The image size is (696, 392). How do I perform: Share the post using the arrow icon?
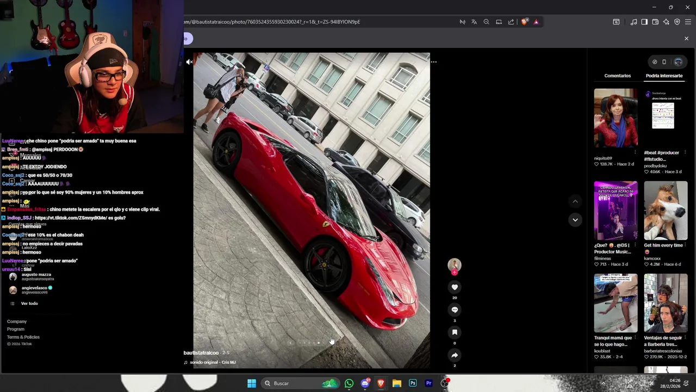[455, 355]
